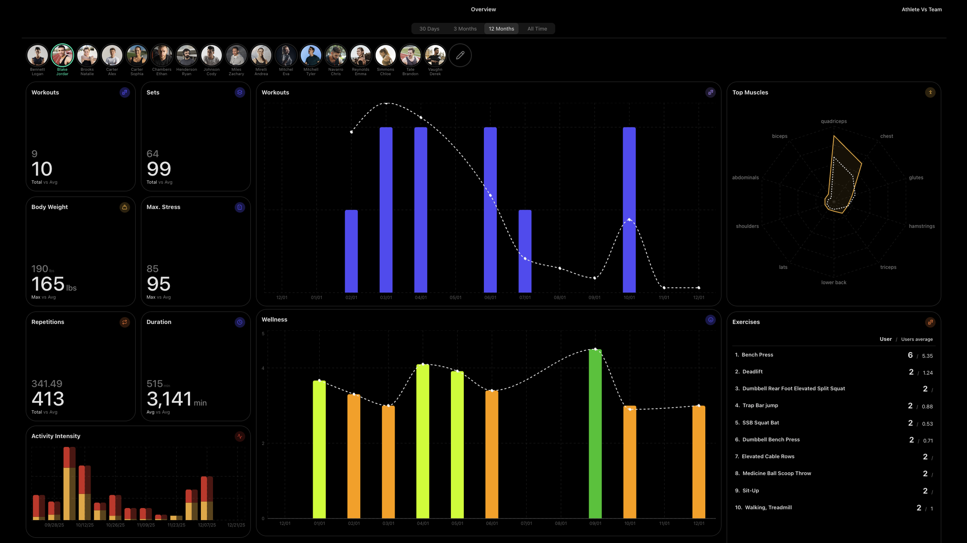967x543 pixels.
Task: Click the Duration card clock icon
Action: pos(240,322)
